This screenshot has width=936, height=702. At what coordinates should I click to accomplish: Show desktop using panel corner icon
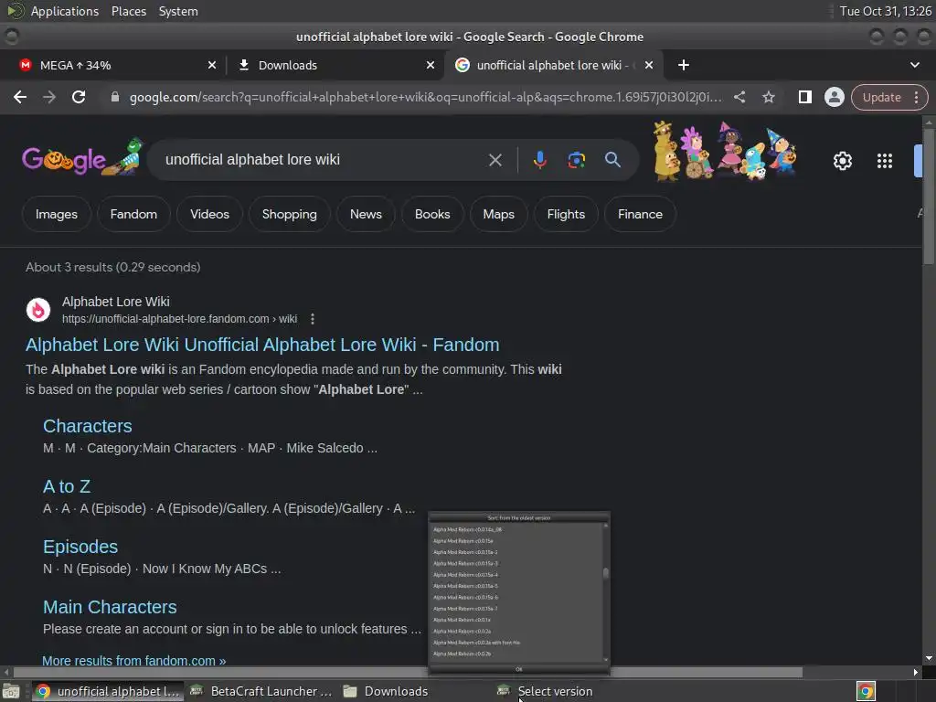click(11, 692)
